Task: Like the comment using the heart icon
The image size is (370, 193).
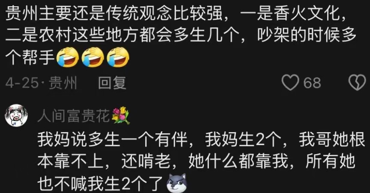Action: point(290,83)
